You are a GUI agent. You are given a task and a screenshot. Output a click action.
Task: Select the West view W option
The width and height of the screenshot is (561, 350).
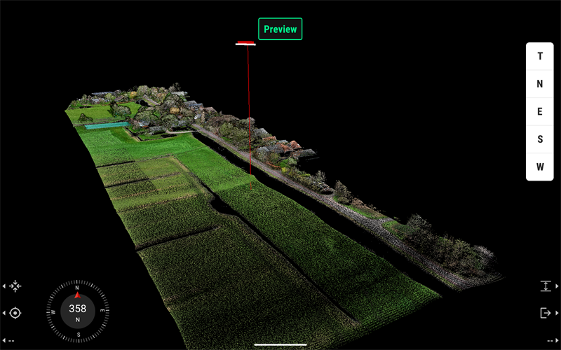tap(539, 167)
